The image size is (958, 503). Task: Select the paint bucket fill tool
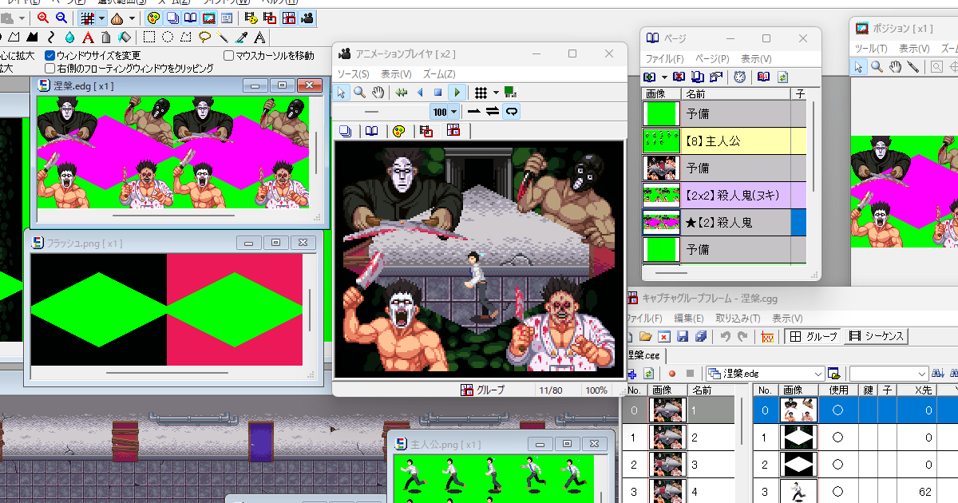point(124,37)
